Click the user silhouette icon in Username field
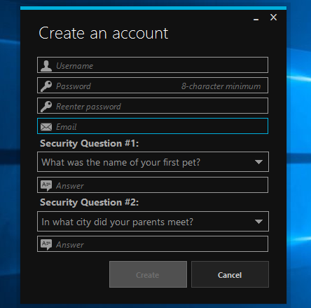This screenshot has height=308, width=311. click(46, 66)
